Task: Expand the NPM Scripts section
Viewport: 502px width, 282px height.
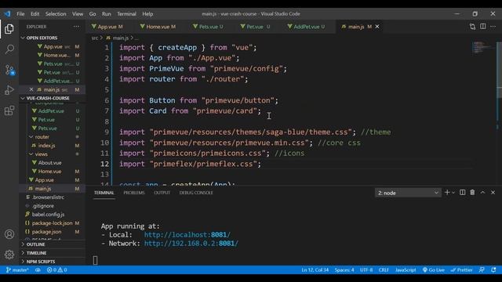Action: [x=52, y=262]
